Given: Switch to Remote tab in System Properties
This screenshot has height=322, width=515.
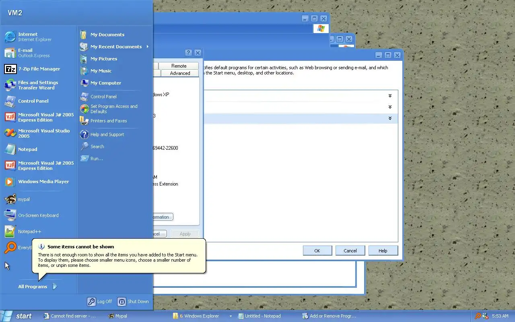Looking at the screenshot, I should tap(179, 66).
